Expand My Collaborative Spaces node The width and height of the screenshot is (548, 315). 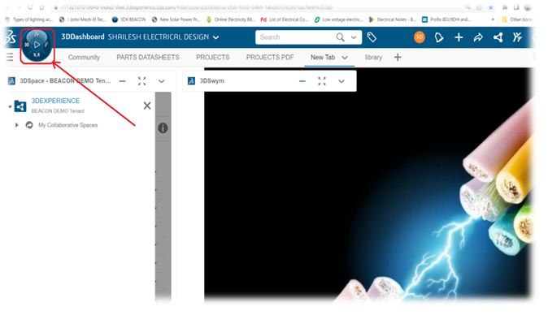pyautogui.click(x=16, y=125)
